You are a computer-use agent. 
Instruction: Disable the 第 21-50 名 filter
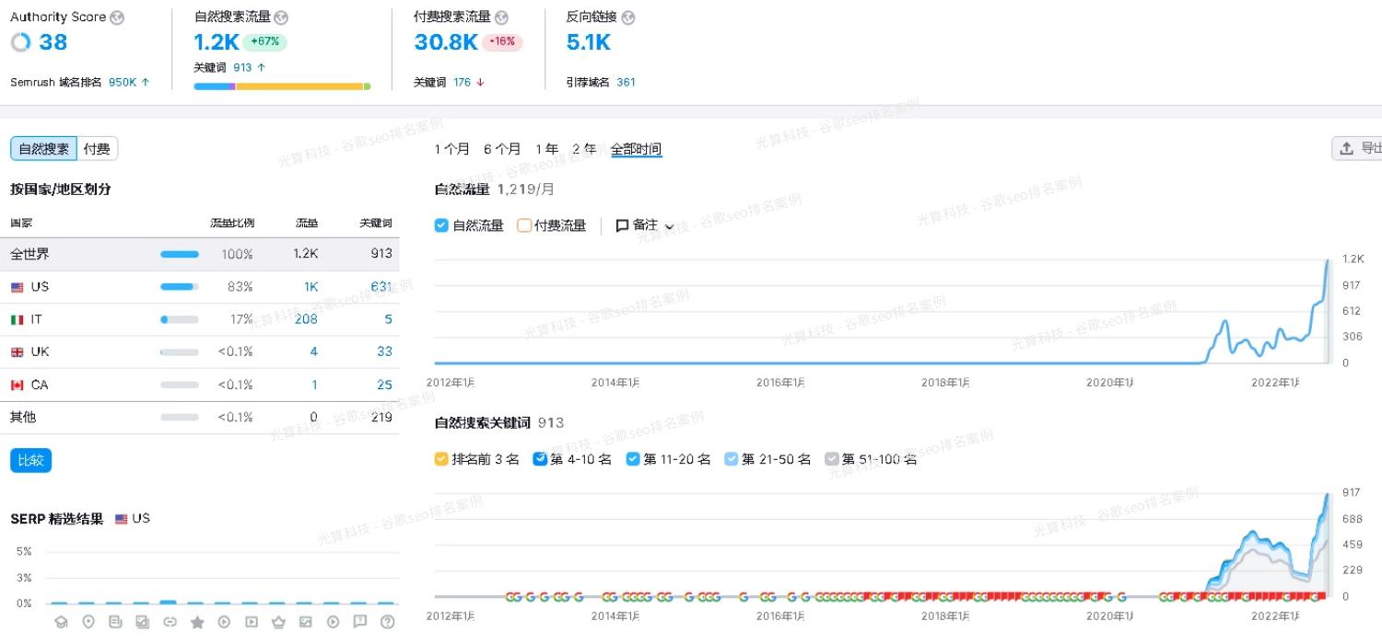pos(731,459)
